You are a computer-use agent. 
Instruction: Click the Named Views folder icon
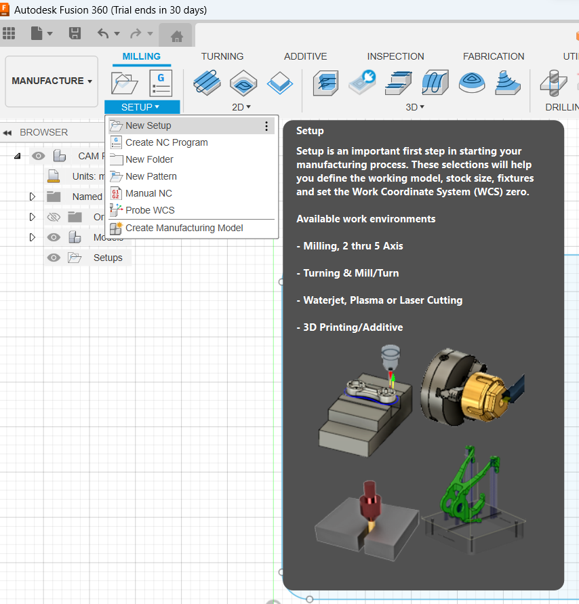54,197
